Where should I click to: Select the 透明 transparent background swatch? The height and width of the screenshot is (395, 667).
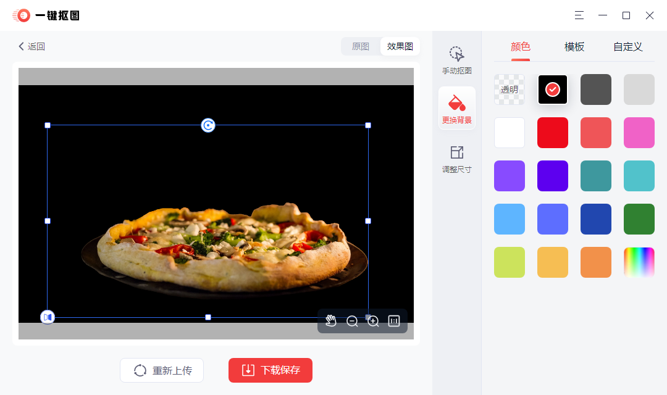coord(509,89)
